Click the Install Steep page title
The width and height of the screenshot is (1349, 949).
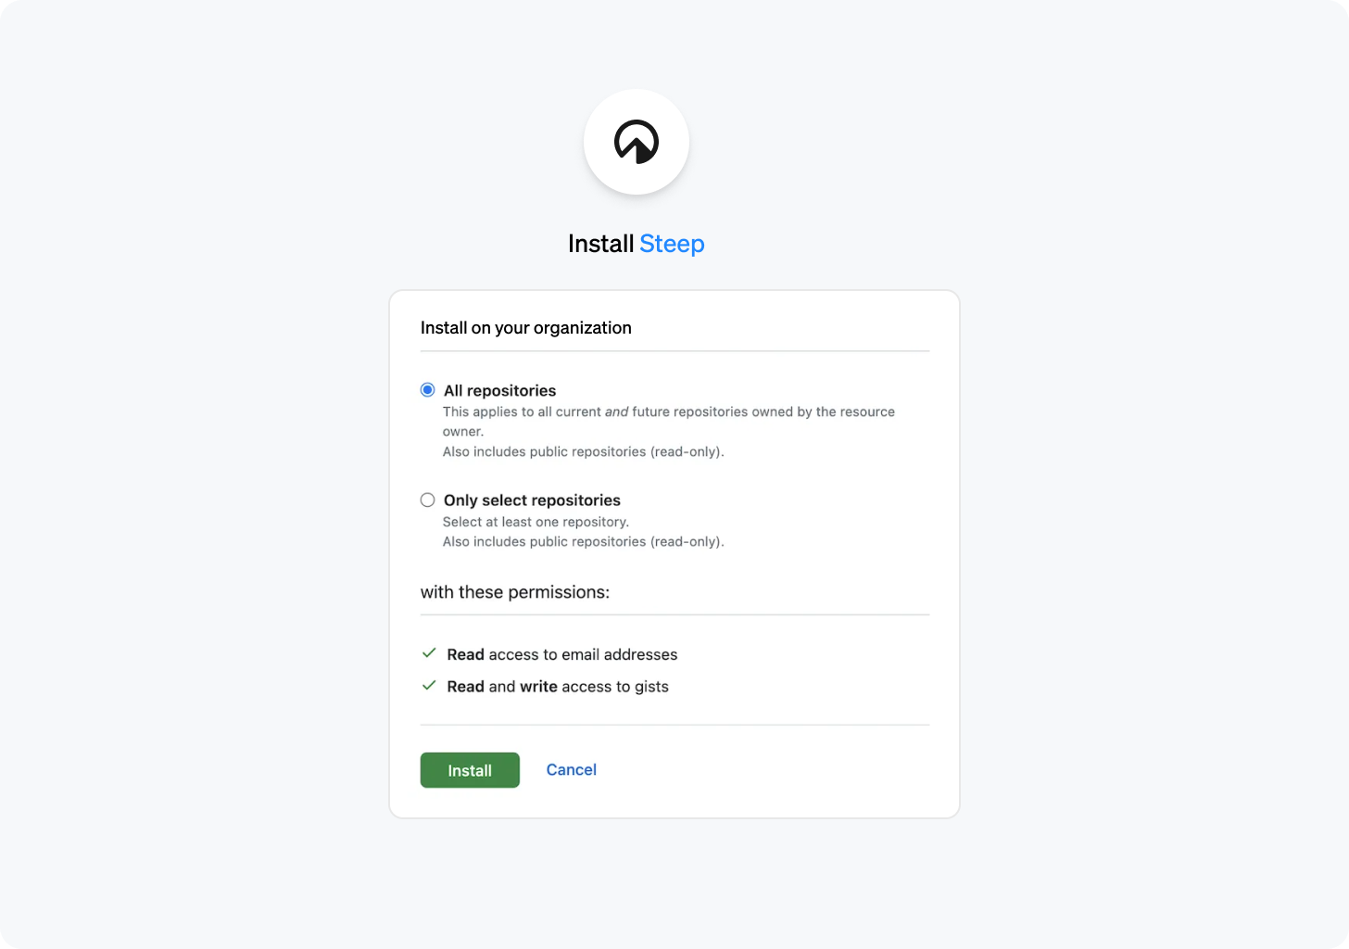(636, 243)
